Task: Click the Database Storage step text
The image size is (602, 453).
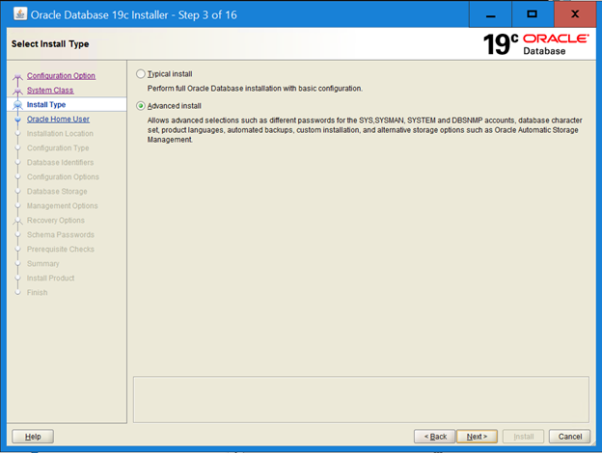Action: (57, 192)
